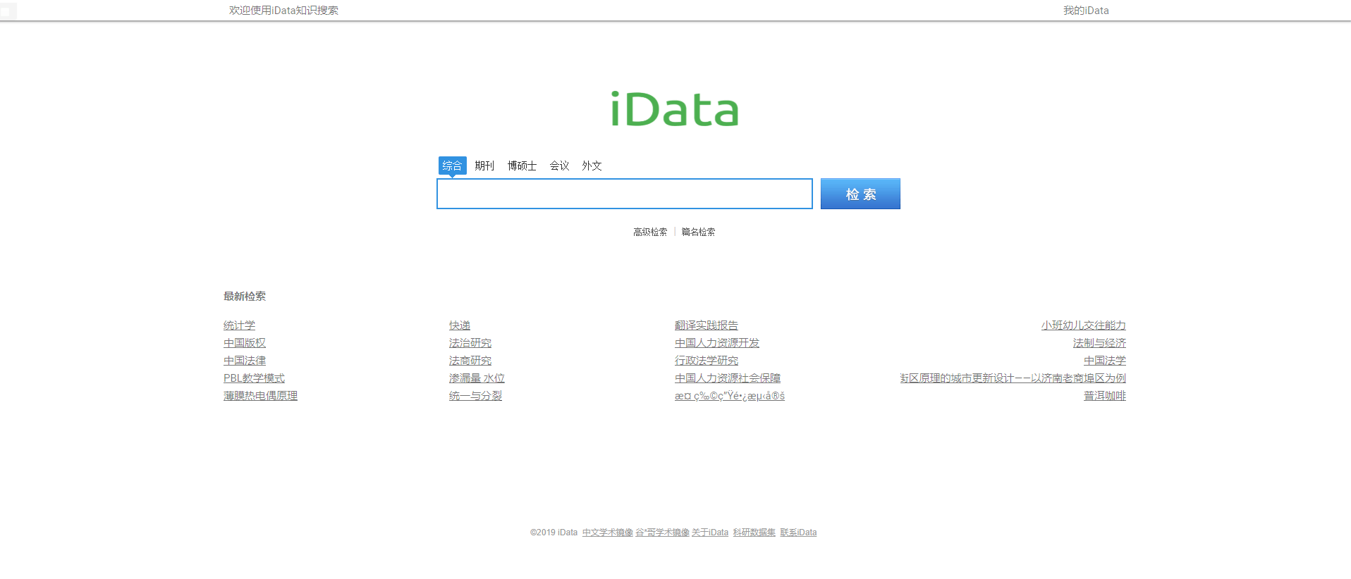Click the 普洱咖啡 recent search link
1351x579 pixels.
[1104, 396]
